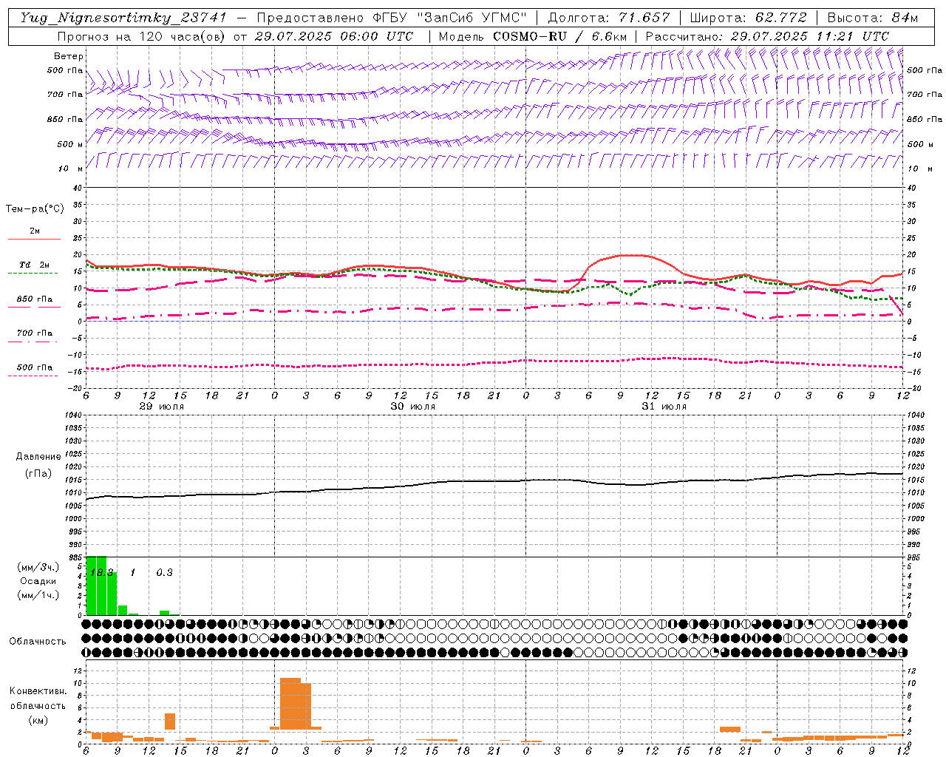Click the (км) unit label
Screen dimensions: 946x757
click(x=38, y=720)
